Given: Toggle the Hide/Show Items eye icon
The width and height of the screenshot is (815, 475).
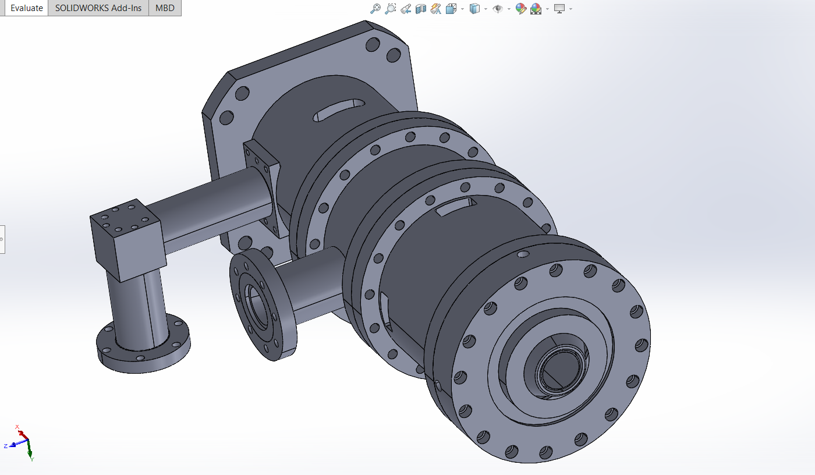Looking at the screenshot, I should (x=498, y=9).
